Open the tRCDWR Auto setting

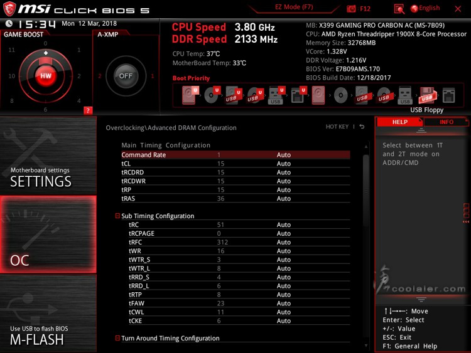[x=284, y=181]
